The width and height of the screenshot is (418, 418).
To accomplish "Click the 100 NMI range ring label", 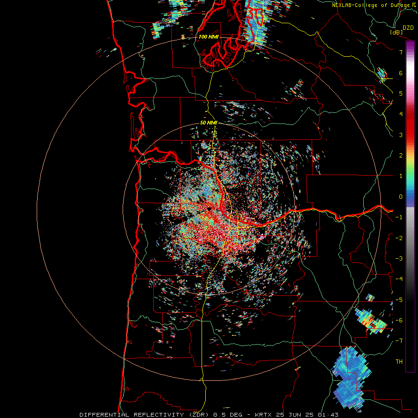I will click(x=209, y=37).
